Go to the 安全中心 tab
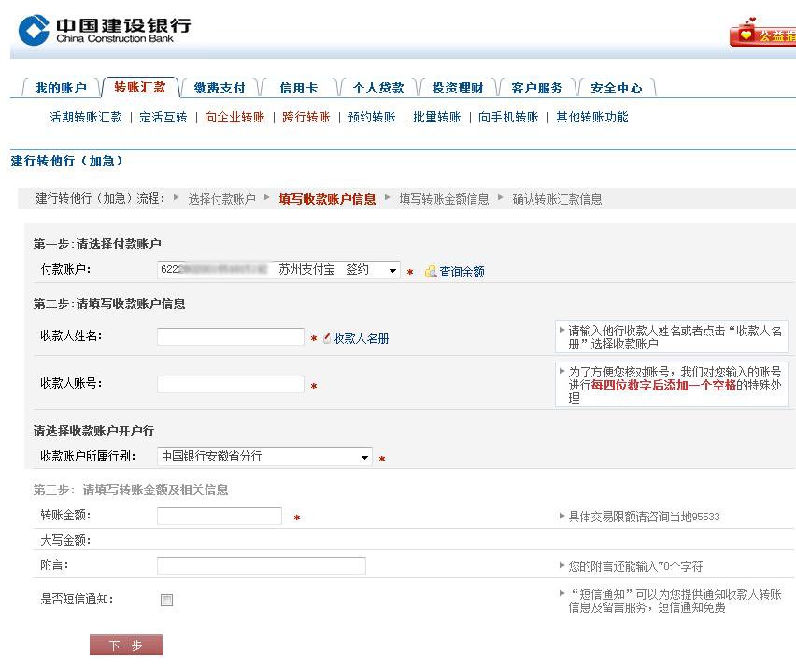 point(617,88)
